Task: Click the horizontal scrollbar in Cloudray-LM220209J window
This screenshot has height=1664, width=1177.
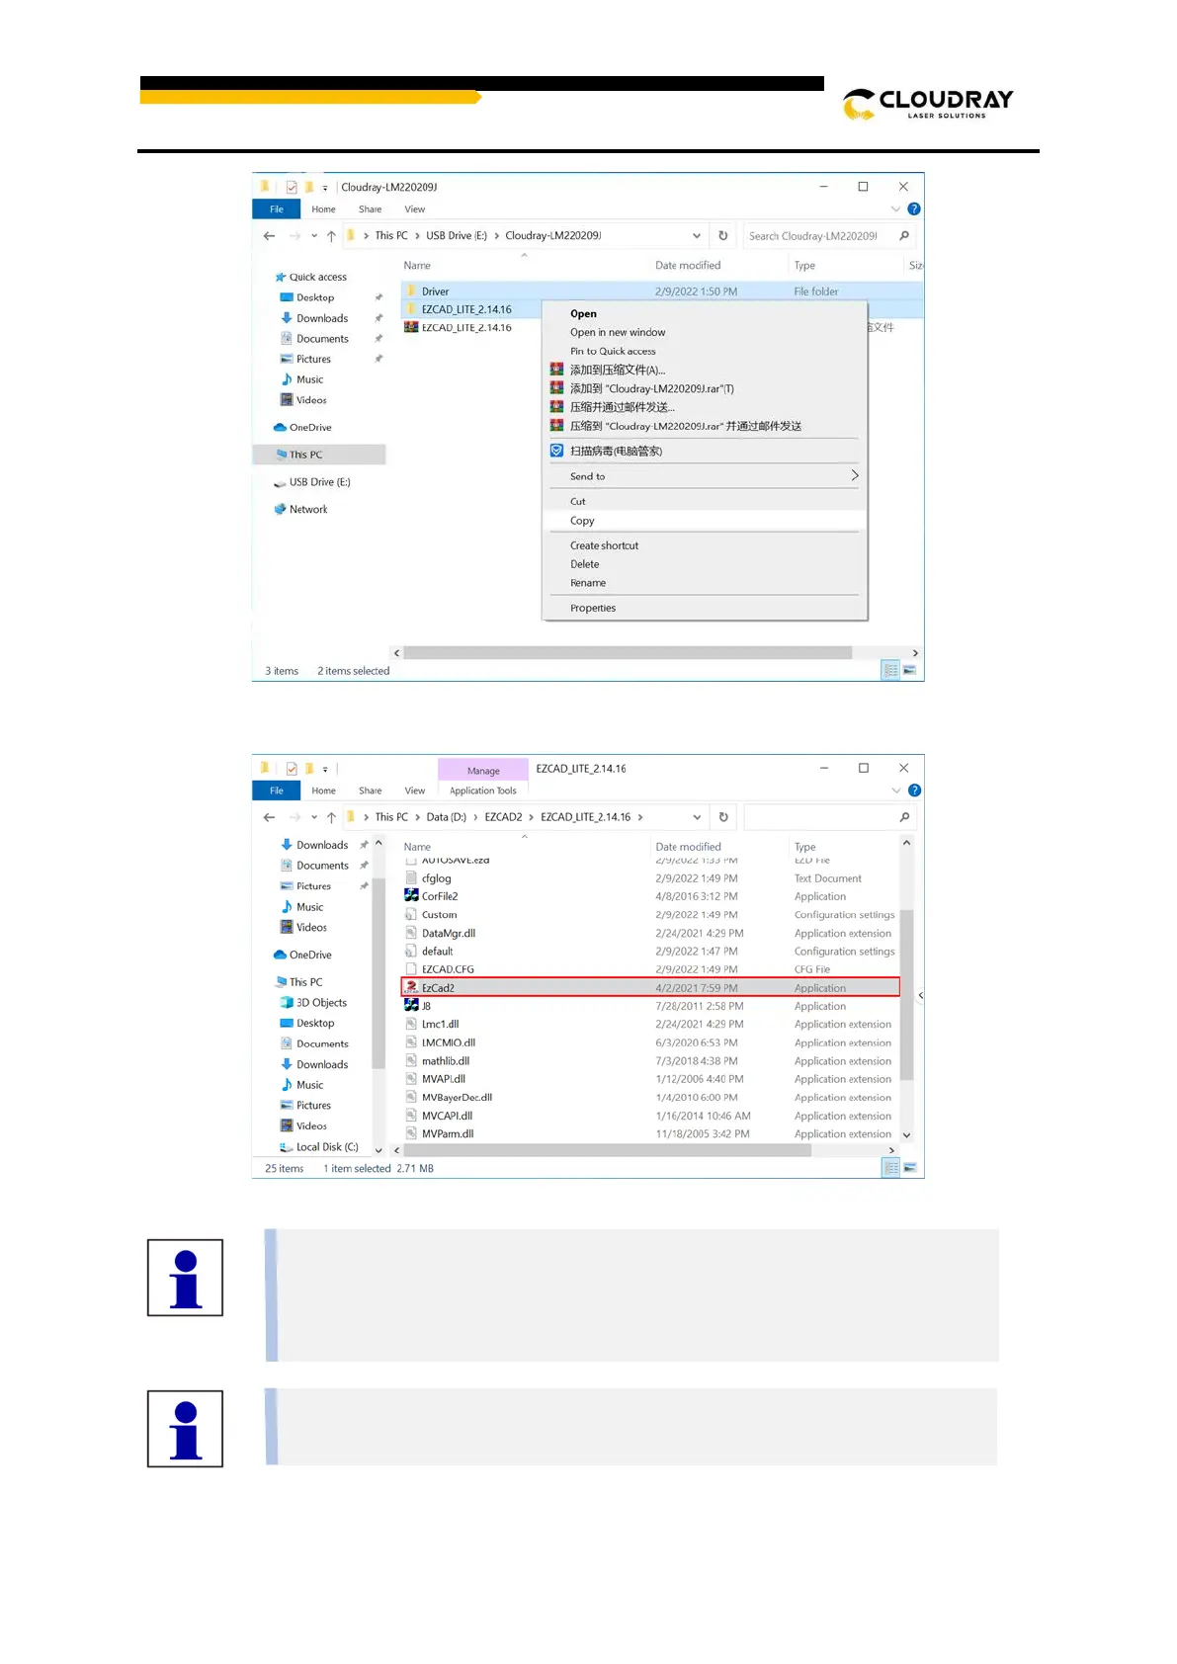Action: click(x=628, y=653)
